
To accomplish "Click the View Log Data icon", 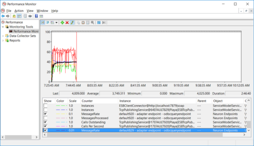I will (x=48, y=23).
